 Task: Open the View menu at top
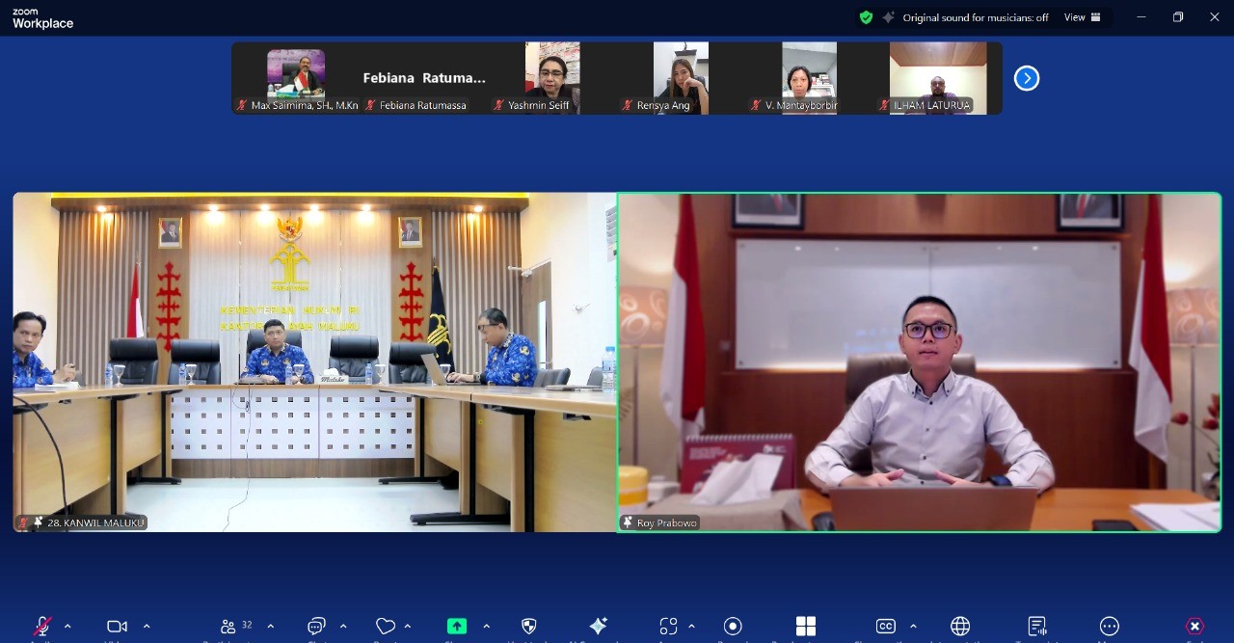click(x=1083, y=17)
